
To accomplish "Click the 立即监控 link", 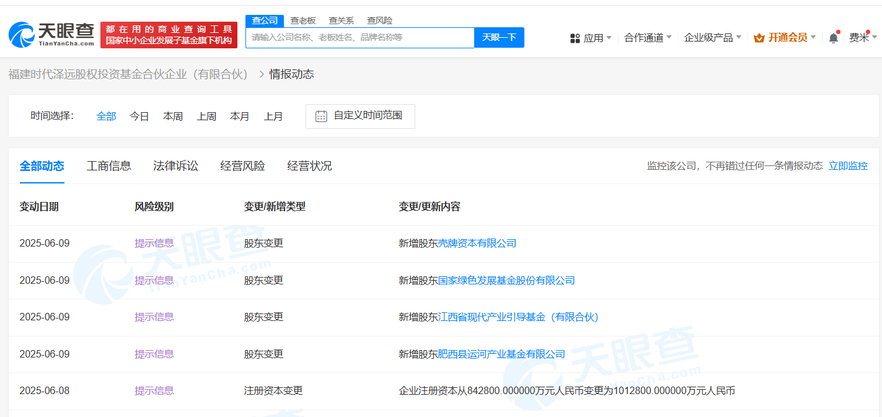I will click(848, 165).
